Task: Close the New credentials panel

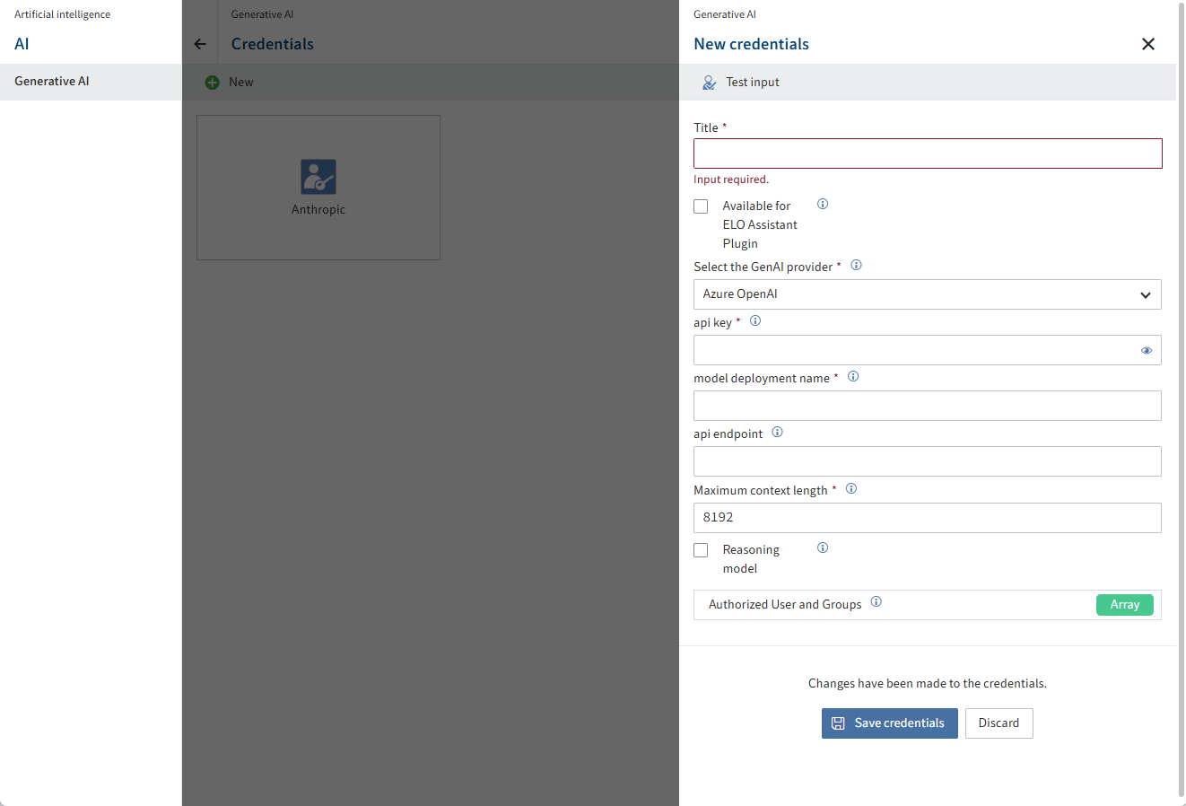Action: pos(1148,44)
